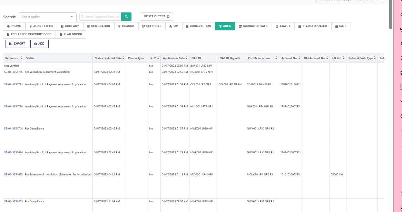Sort by Account No. column
402x212 pixels.
click(299, 58)
